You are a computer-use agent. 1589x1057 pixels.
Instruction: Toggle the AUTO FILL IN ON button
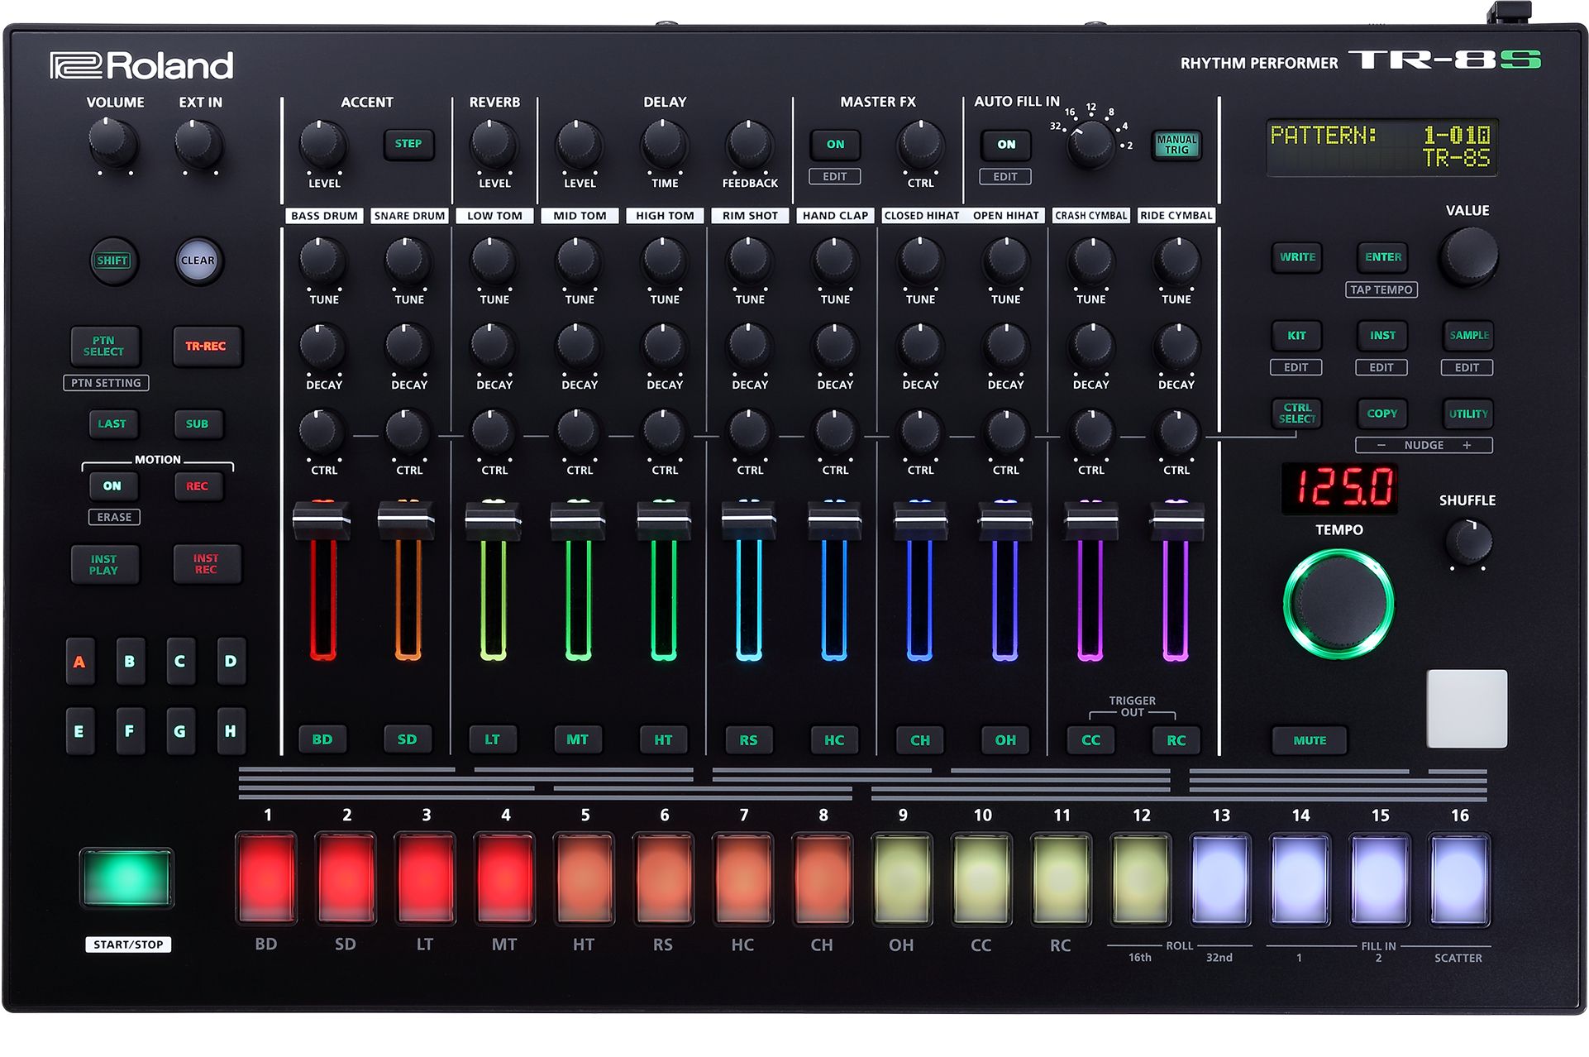tap(1005, 144)
